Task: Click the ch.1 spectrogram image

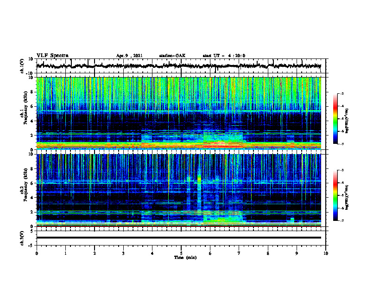Action: pos(178,113)
